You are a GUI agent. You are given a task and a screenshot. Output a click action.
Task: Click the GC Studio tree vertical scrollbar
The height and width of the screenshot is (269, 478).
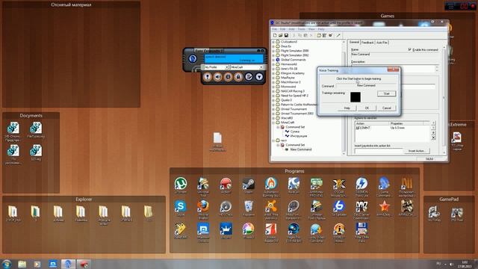tap(344, 97)
